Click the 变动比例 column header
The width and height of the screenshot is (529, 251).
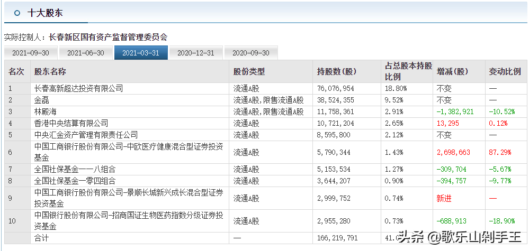pyautogui.click(x=505, y=71)
